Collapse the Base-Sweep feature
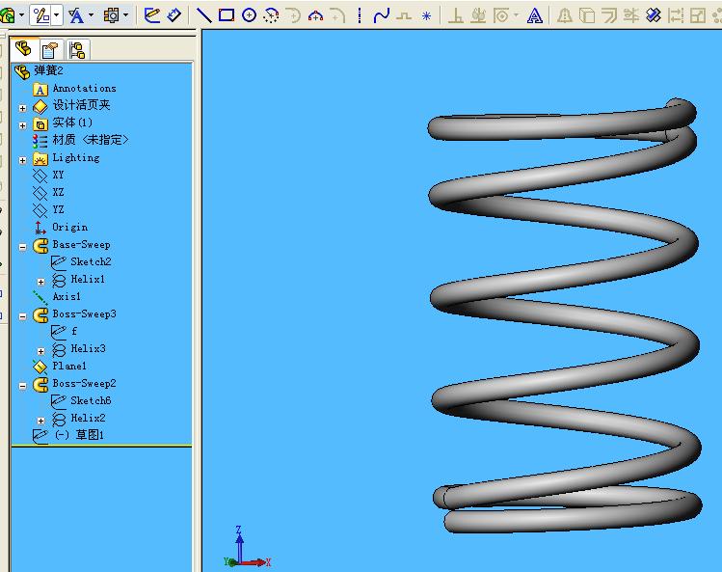The height and width of the screenshot is (572, 722). (22, 247)
